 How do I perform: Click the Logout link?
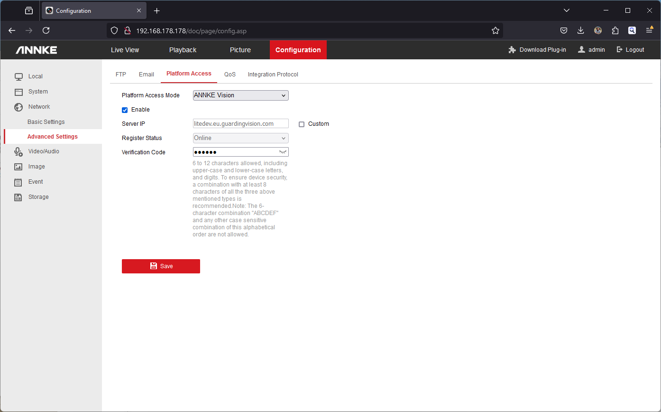coord(630,50)
